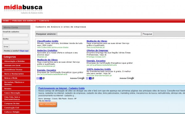This screenshot has height=114, width=185.
Task: Open Brindes category
Action: (x=16, y=89)
